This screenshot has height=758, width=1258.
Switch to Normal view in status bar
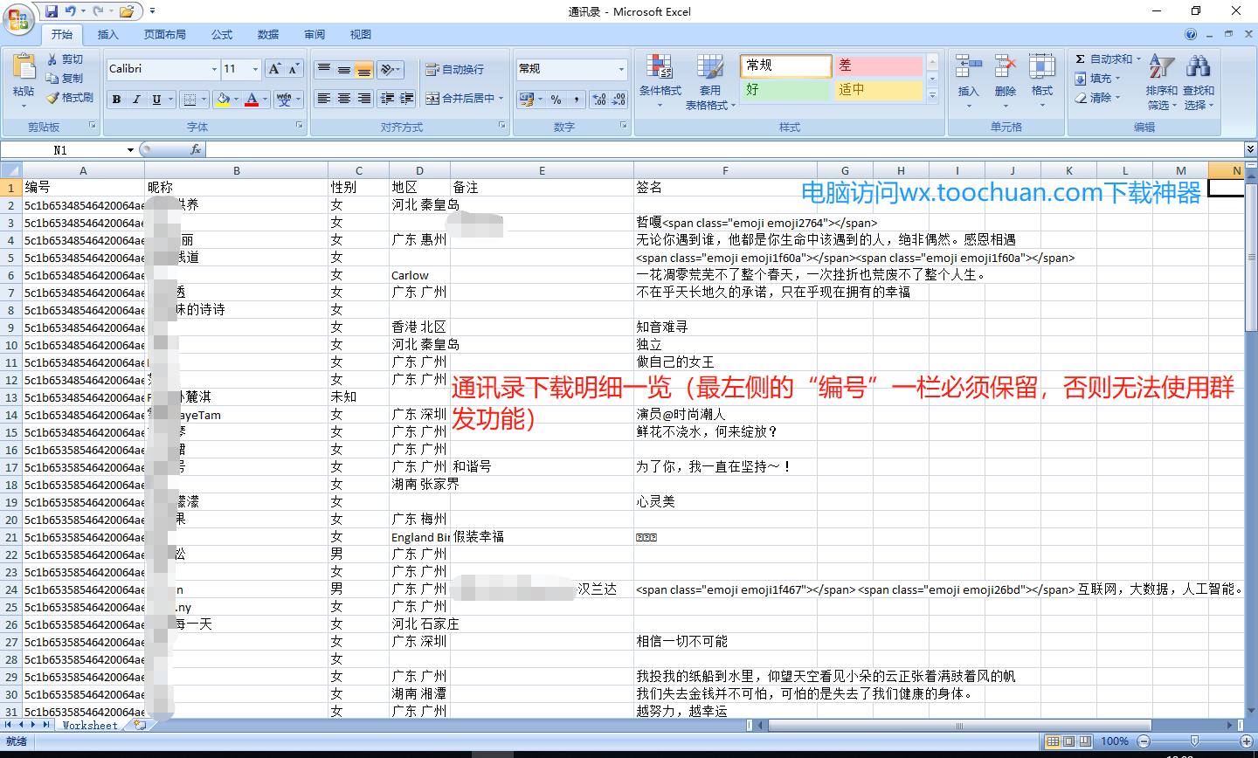[1053, 741]
